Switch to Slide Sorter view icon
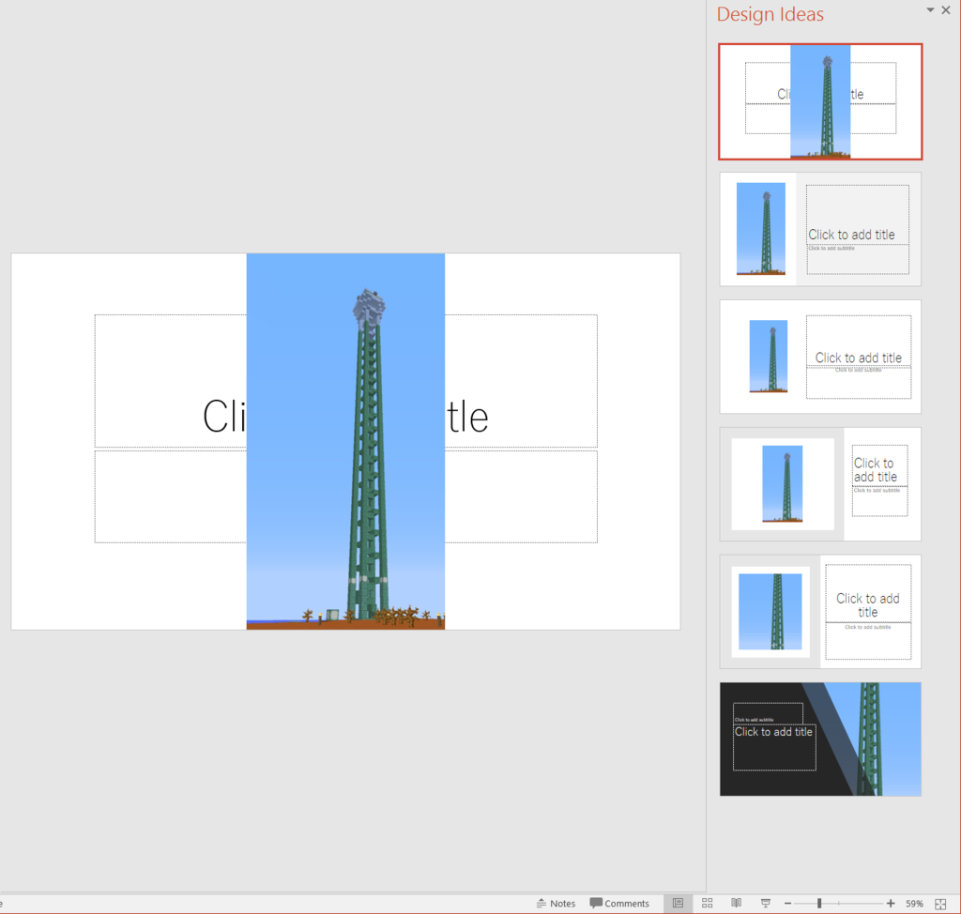Screen dimensions: 961x914 [708, 903]
